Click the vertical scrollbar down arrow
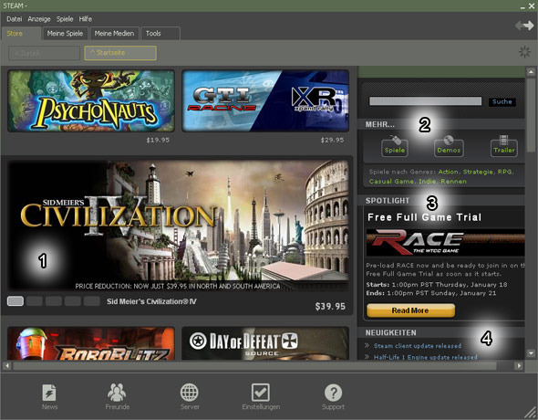 pyautogui.click(x=531, y=353)
